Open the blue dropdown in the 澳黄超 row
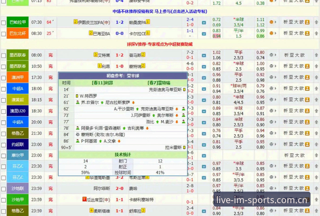320x216 pixels. pos(204,100)
